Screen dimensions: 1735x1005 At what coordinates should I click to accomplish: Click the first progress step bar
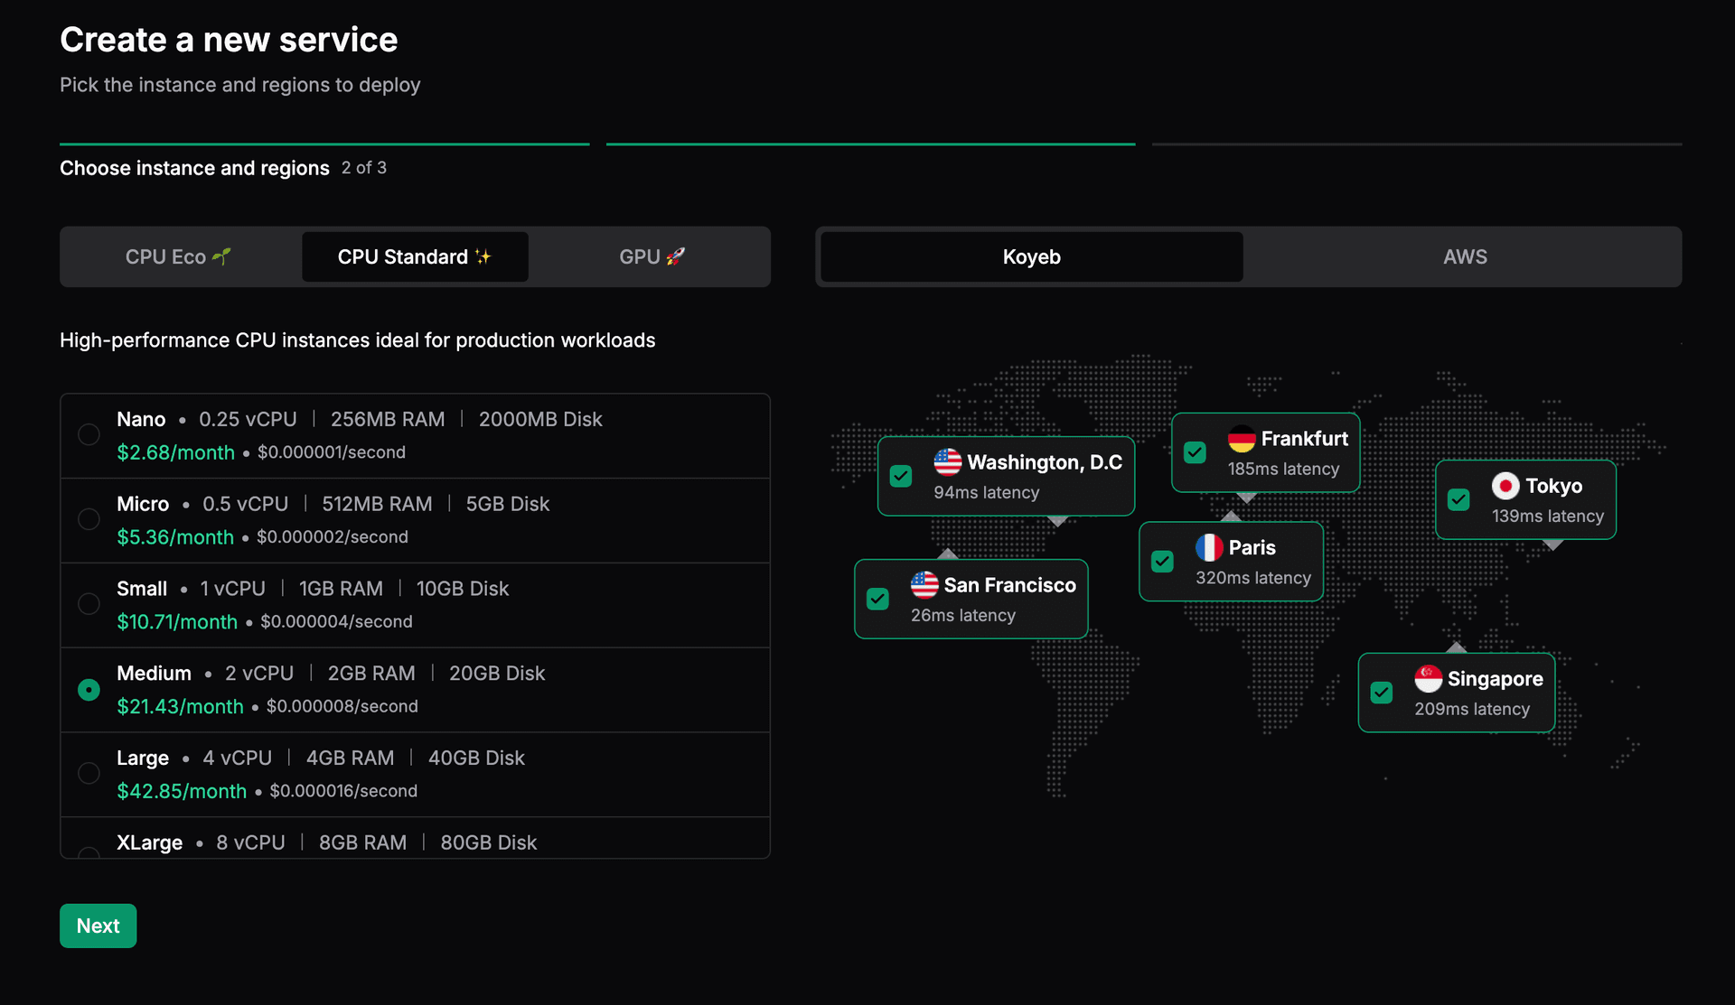(324, 144)
